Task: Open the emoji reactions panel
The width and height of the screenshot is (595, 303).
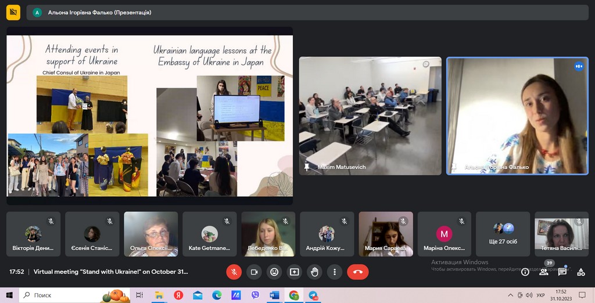Action: click(274, 272)
